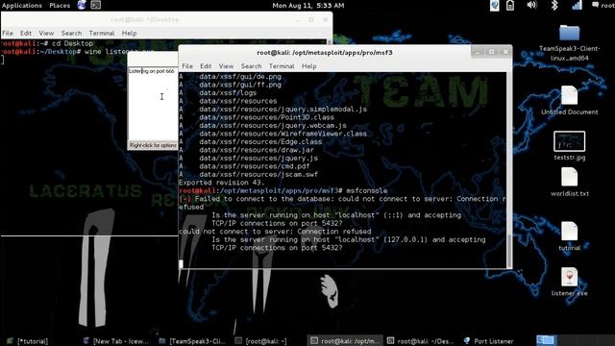This screenshot has width=615, height=346.
Task: Click the workspace switcher in bottom panel
Action: tap(546, 340)
